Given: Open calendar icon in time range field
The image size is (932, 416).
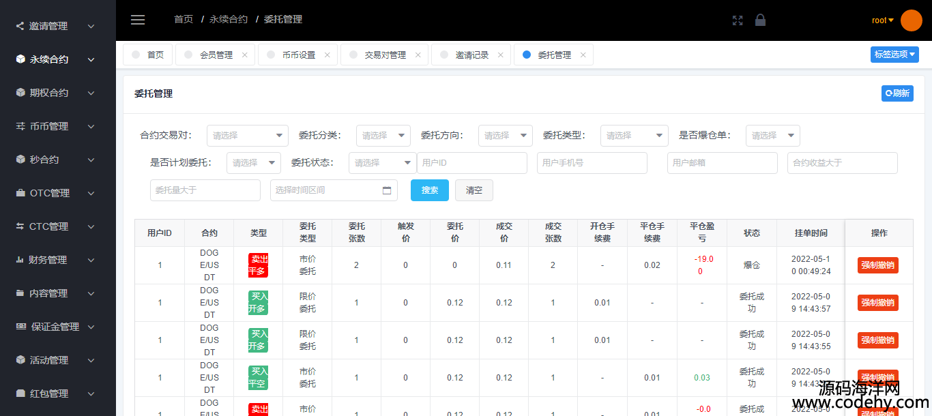Looking at the screenshot, I should click(387, 190).
